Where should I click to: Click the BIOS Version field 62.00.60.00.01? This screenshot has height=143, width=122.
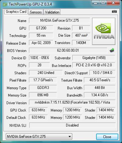[68, 50]
